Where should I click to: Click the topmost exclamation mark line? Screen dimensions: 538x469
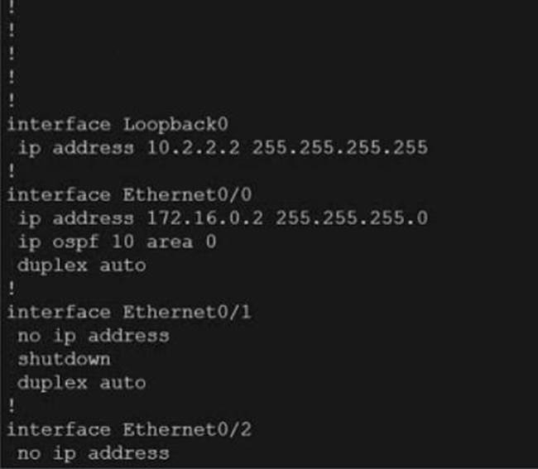coord(11,7)
